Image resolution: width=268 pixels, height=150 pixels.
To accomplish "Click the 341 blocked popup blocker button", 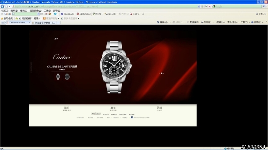I will (x=83, y=14).
